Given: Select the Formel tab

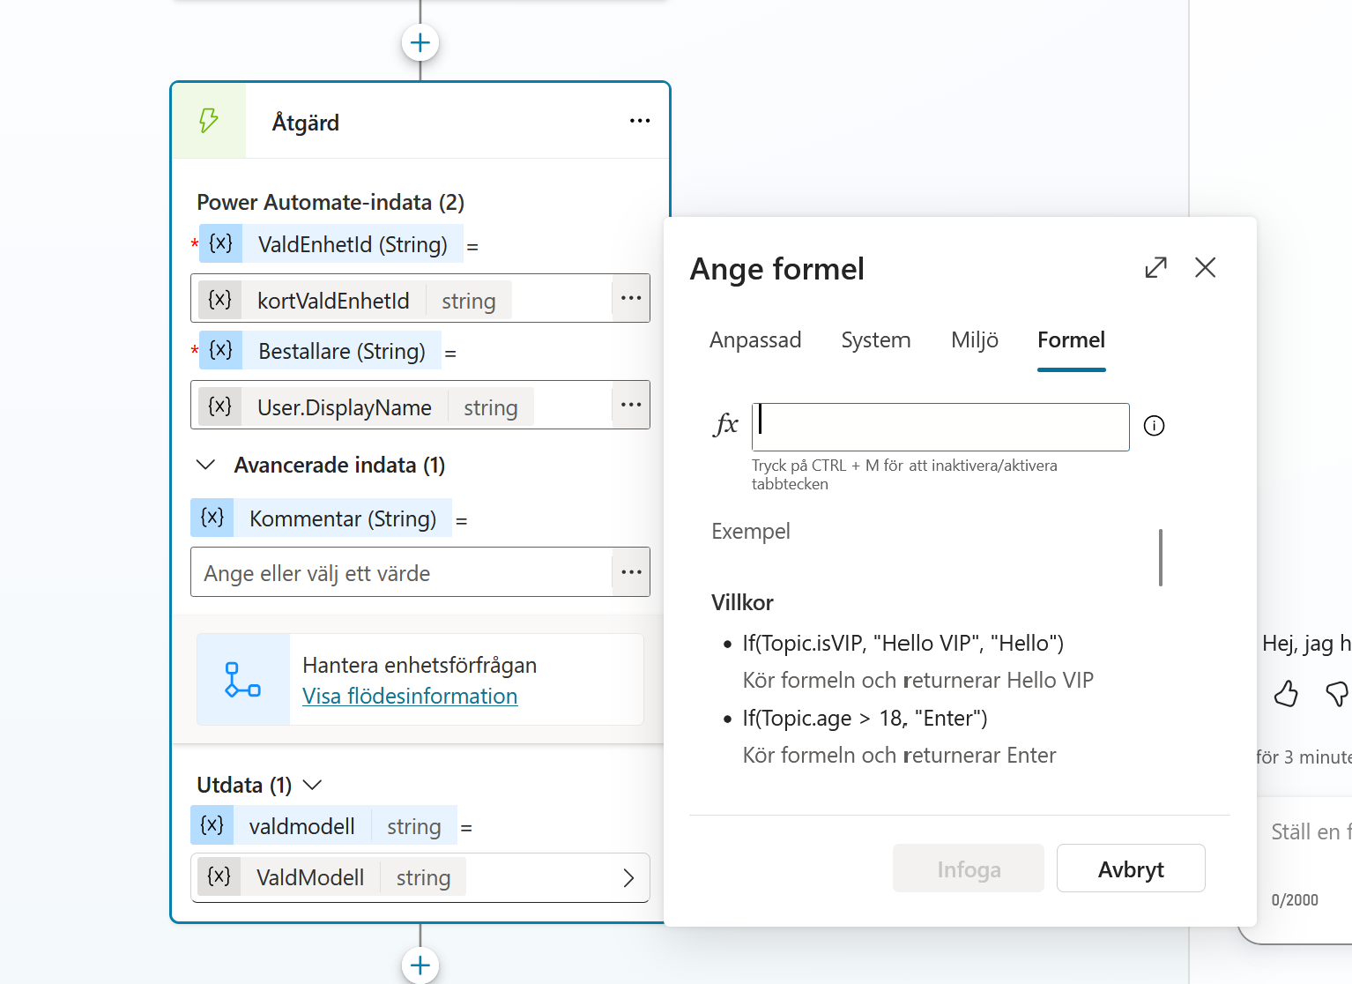Looking at the screenshot, I should [x=1071, y=340].
